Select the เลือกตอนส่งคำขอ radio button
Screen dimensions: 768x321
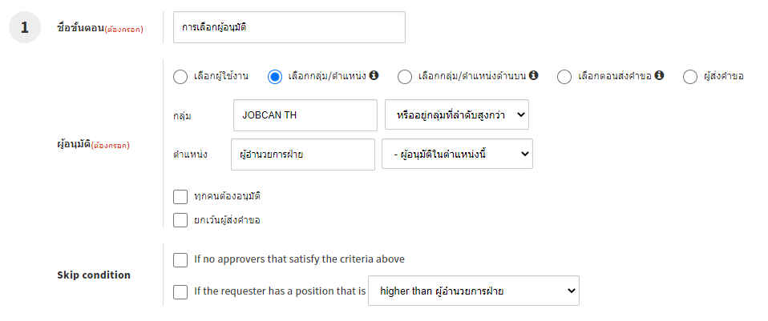click(x=564, y=77)
